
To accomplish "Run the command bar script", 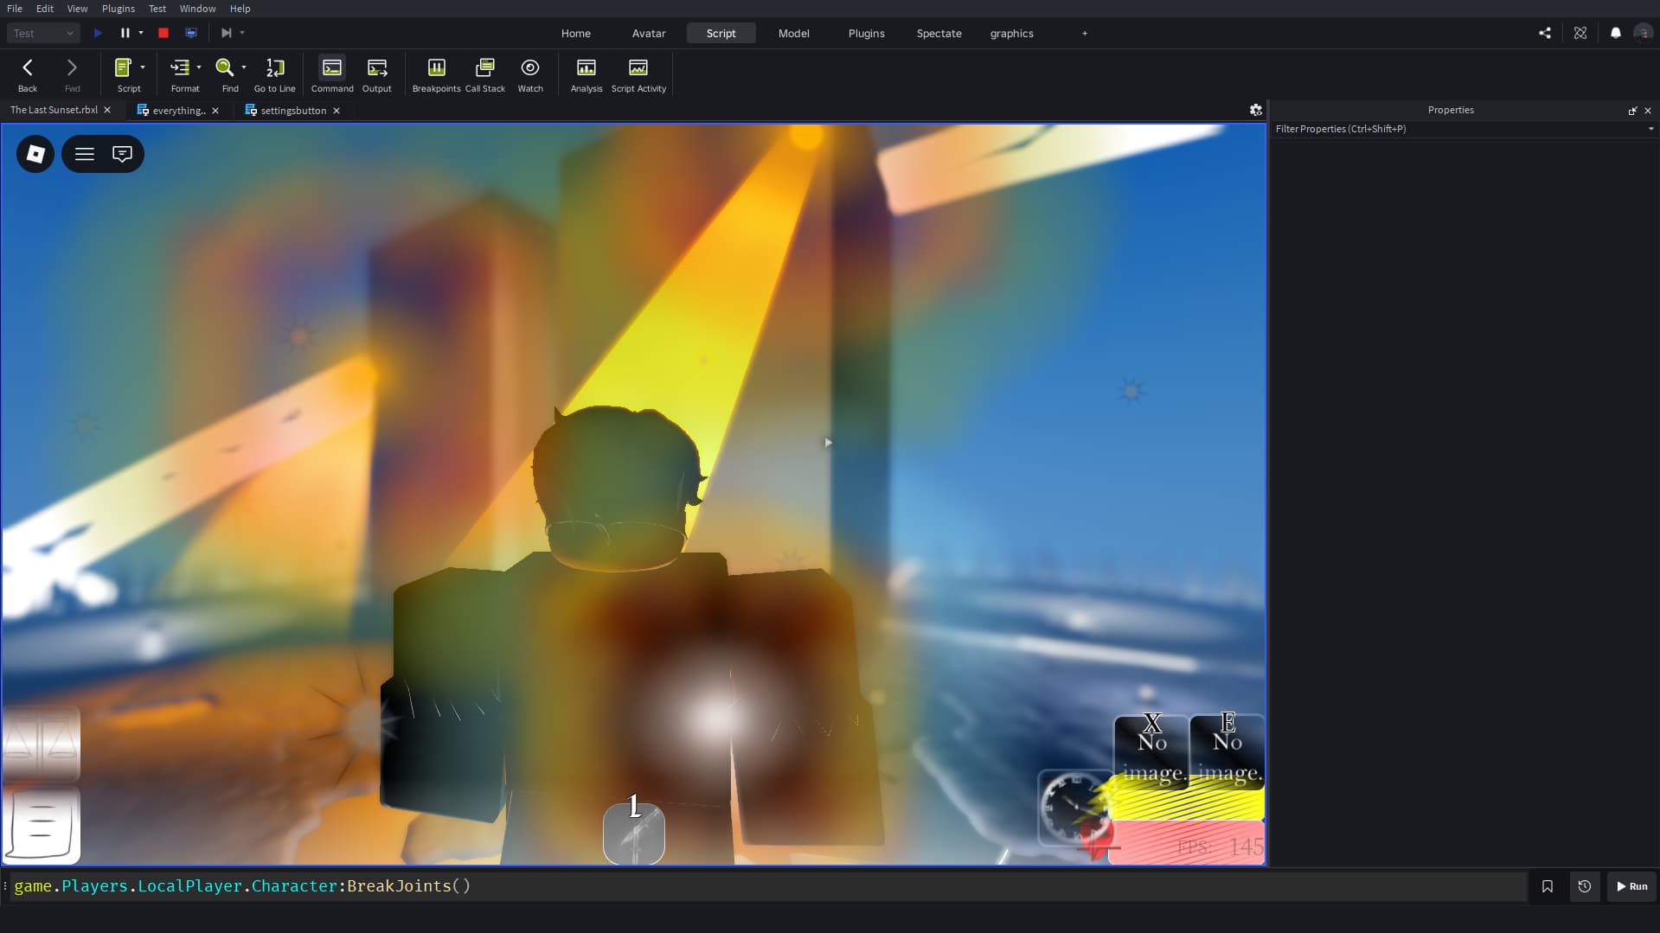I will (1632, 886).
